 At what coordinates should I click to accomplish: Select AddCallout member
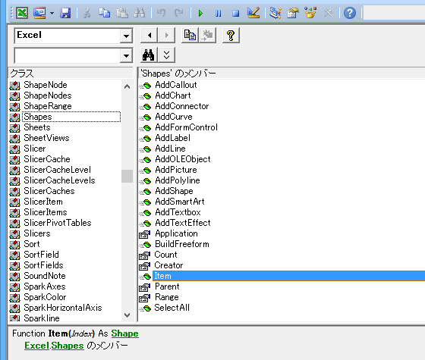(176, 85)
